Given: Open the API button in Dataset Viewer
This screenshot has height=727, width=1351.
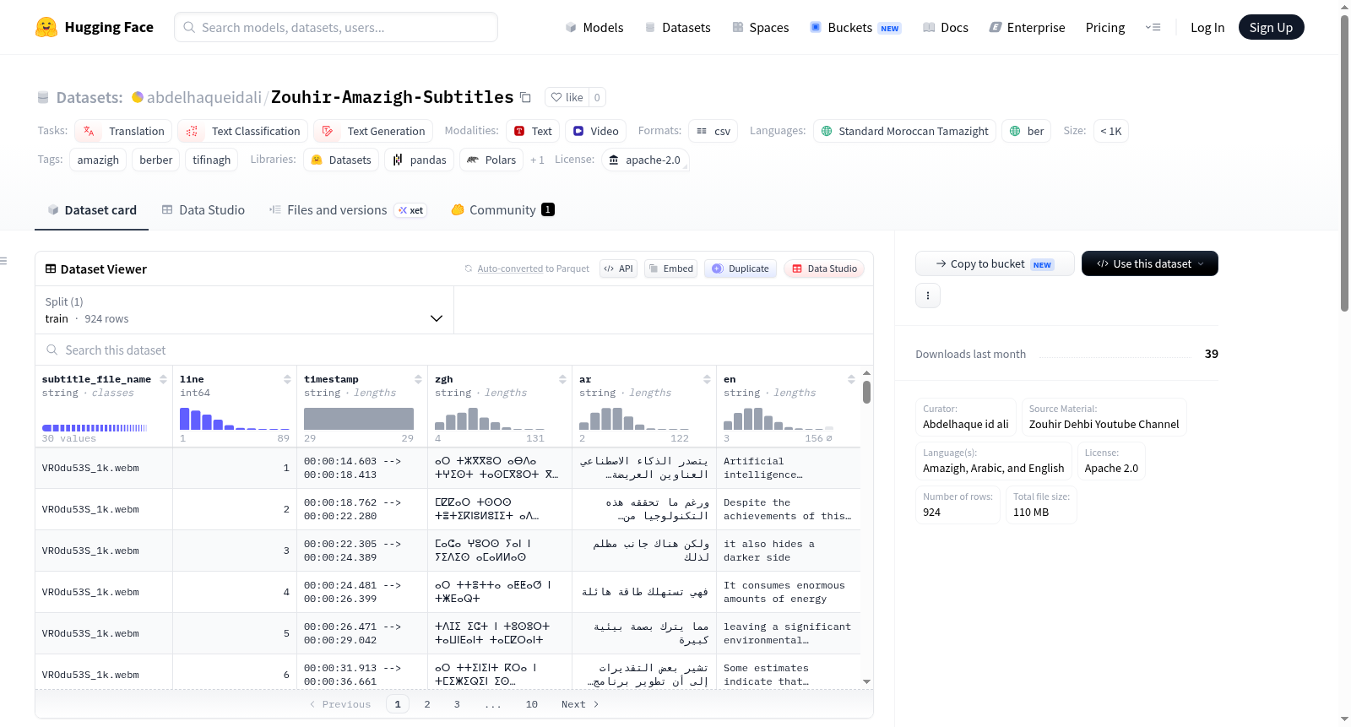Looking at the screenshot, I should (618, 269).
